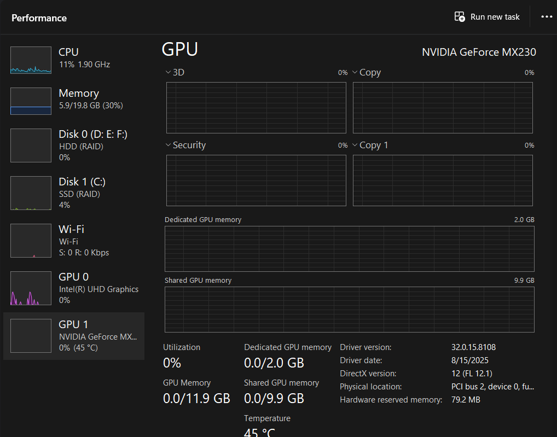This screenshot has width=557, height=437.
Task: Click the Run new task label
Action: [x=495, y=17]
